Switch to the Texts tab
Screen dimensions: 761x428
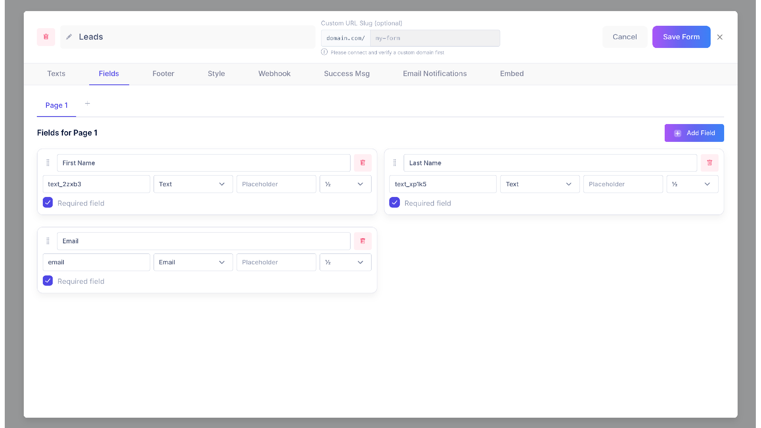(56, 74)
